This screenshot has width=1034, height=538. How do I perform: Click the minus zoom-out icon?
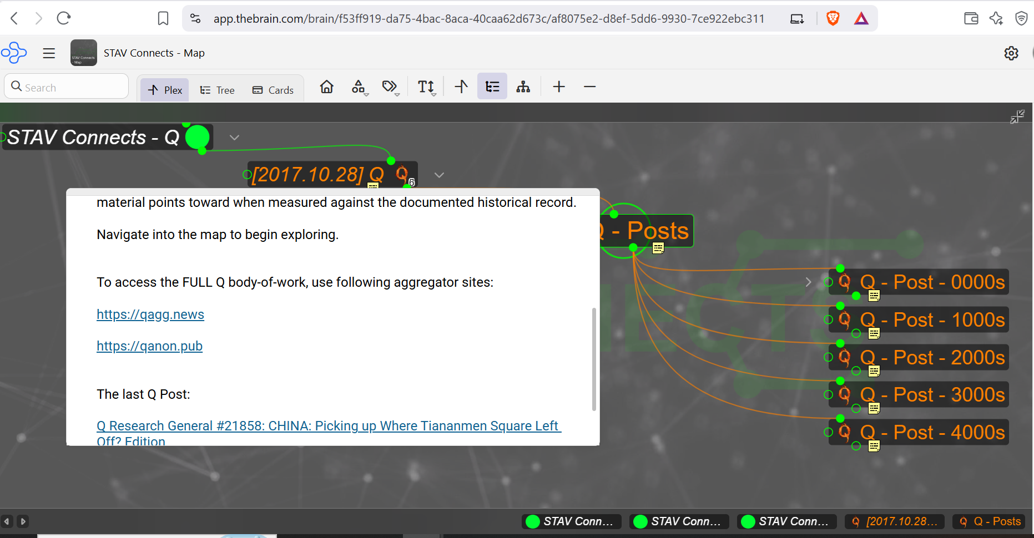point(589,87)
